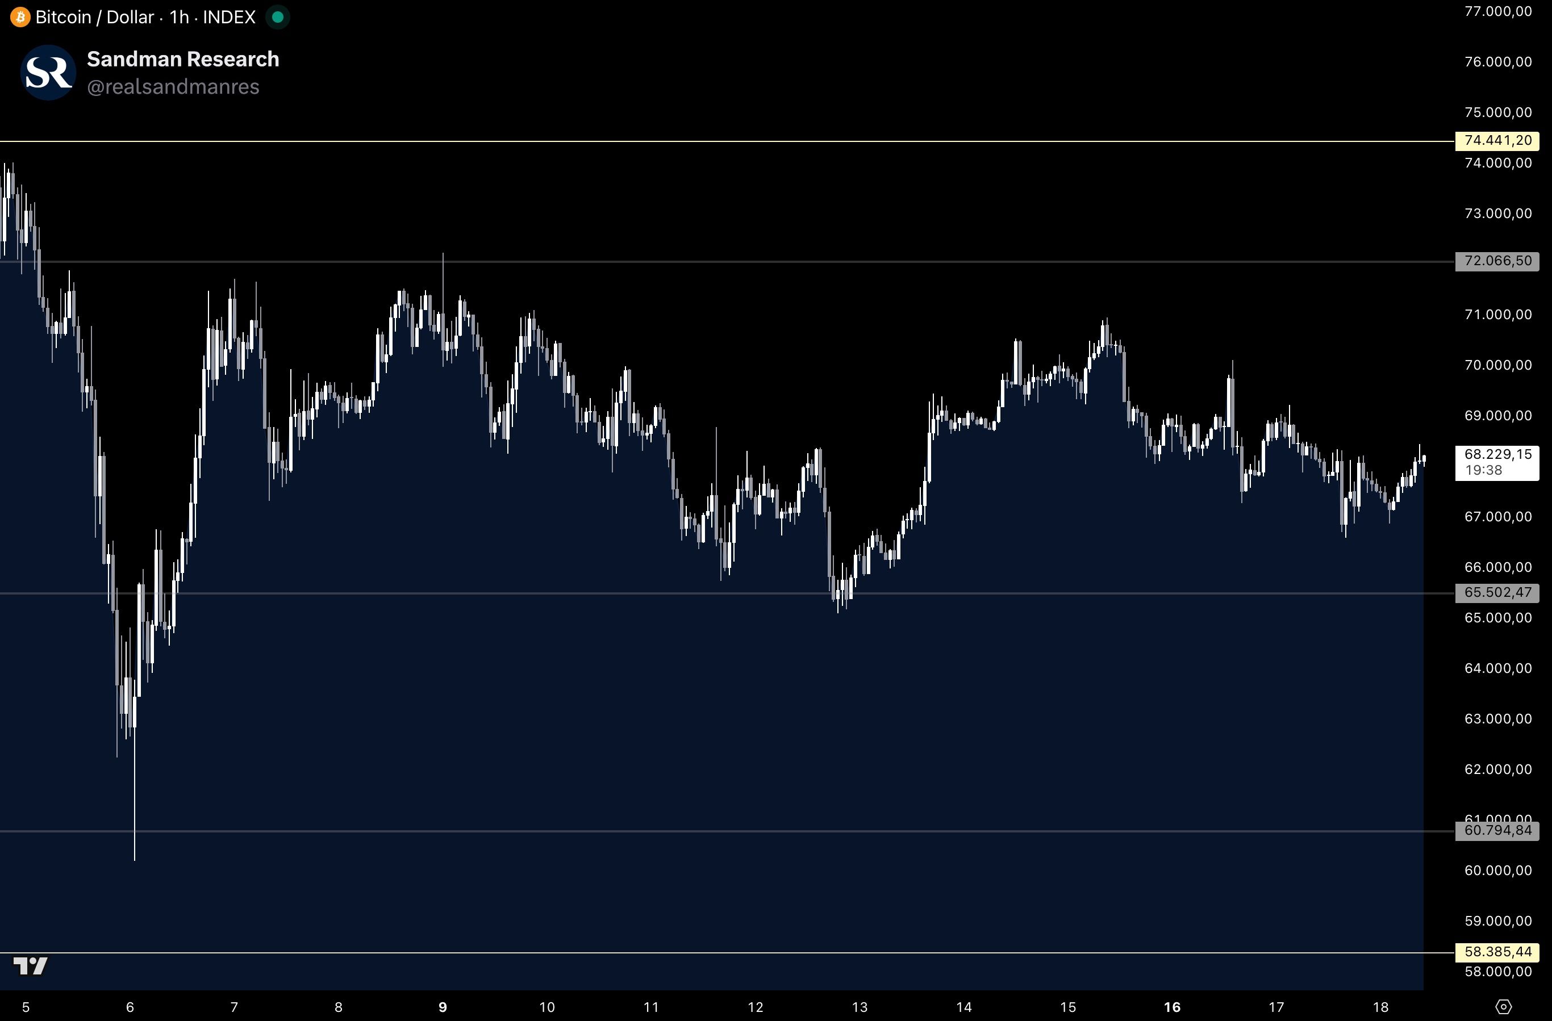Click the orange Bitcoin symbol icon
Viewport: 1552px width, 1021px height.
(x=19, y=17)
